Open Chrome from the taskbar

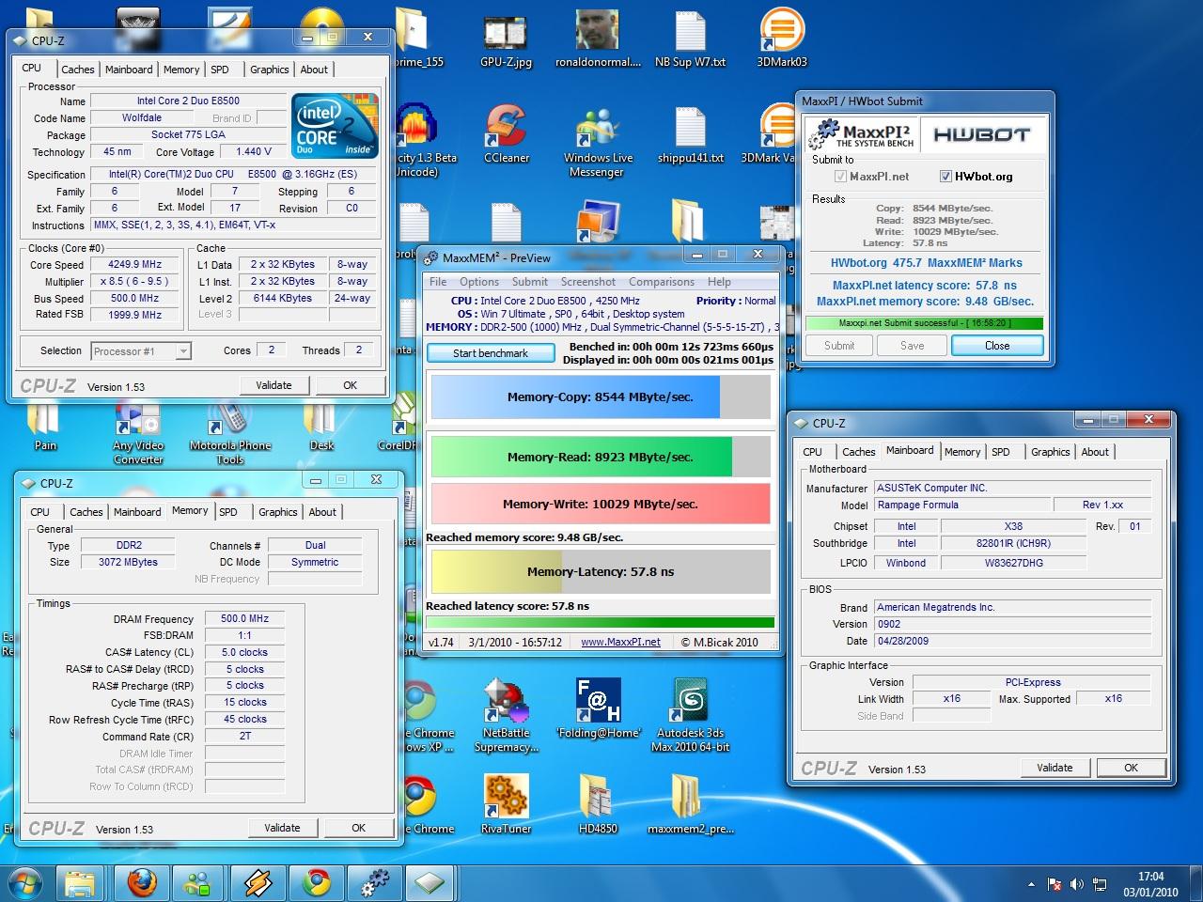click(x=316, y=883)
